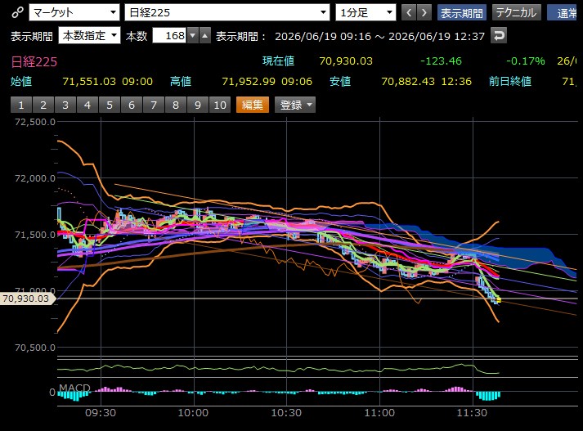This screenshot has width=583, height=431.
Task: Click the 高値 71,952.99 value
Action: 249,82
